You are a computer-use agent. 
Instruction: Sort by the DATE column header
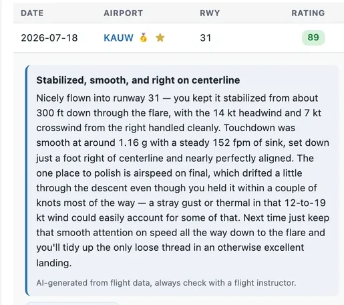pyautogui.click(x=32, y=13)
